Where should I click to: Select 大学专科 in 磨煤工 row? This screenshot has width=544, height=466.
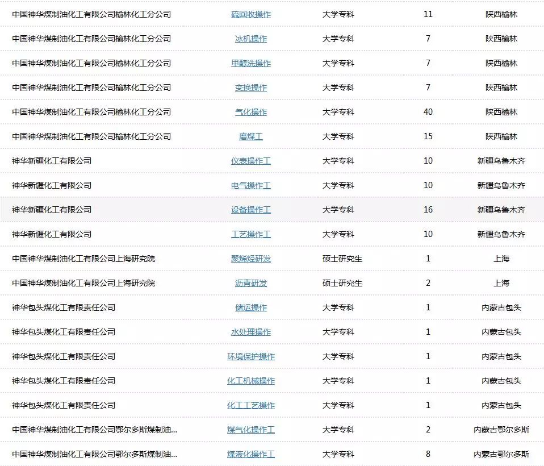pyautogui.click(x=338, y=136)
